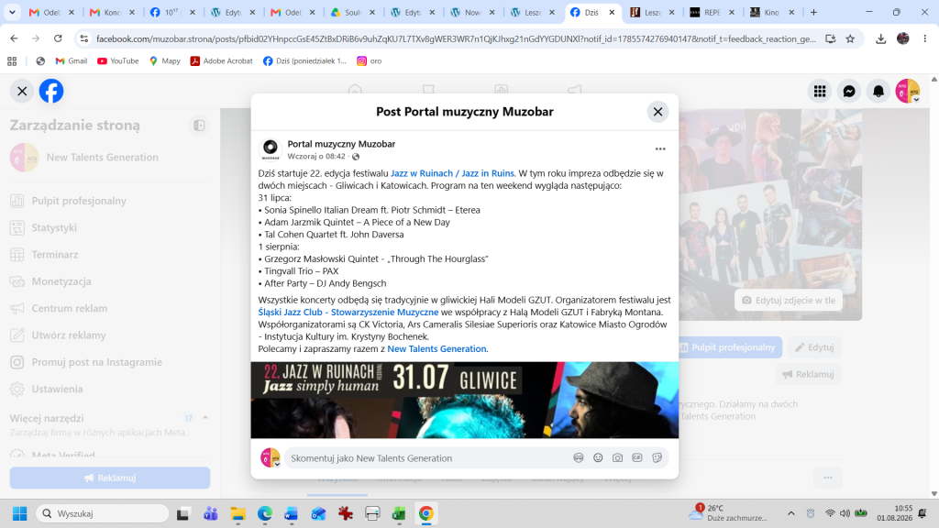Open the page's three-dot more options button
Image resolution: width=939 pixels, height=528 pixels.
[x=828, y=478]
